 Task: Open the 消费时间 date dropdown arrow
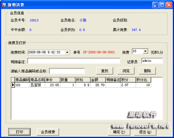(x=67, y=52)
